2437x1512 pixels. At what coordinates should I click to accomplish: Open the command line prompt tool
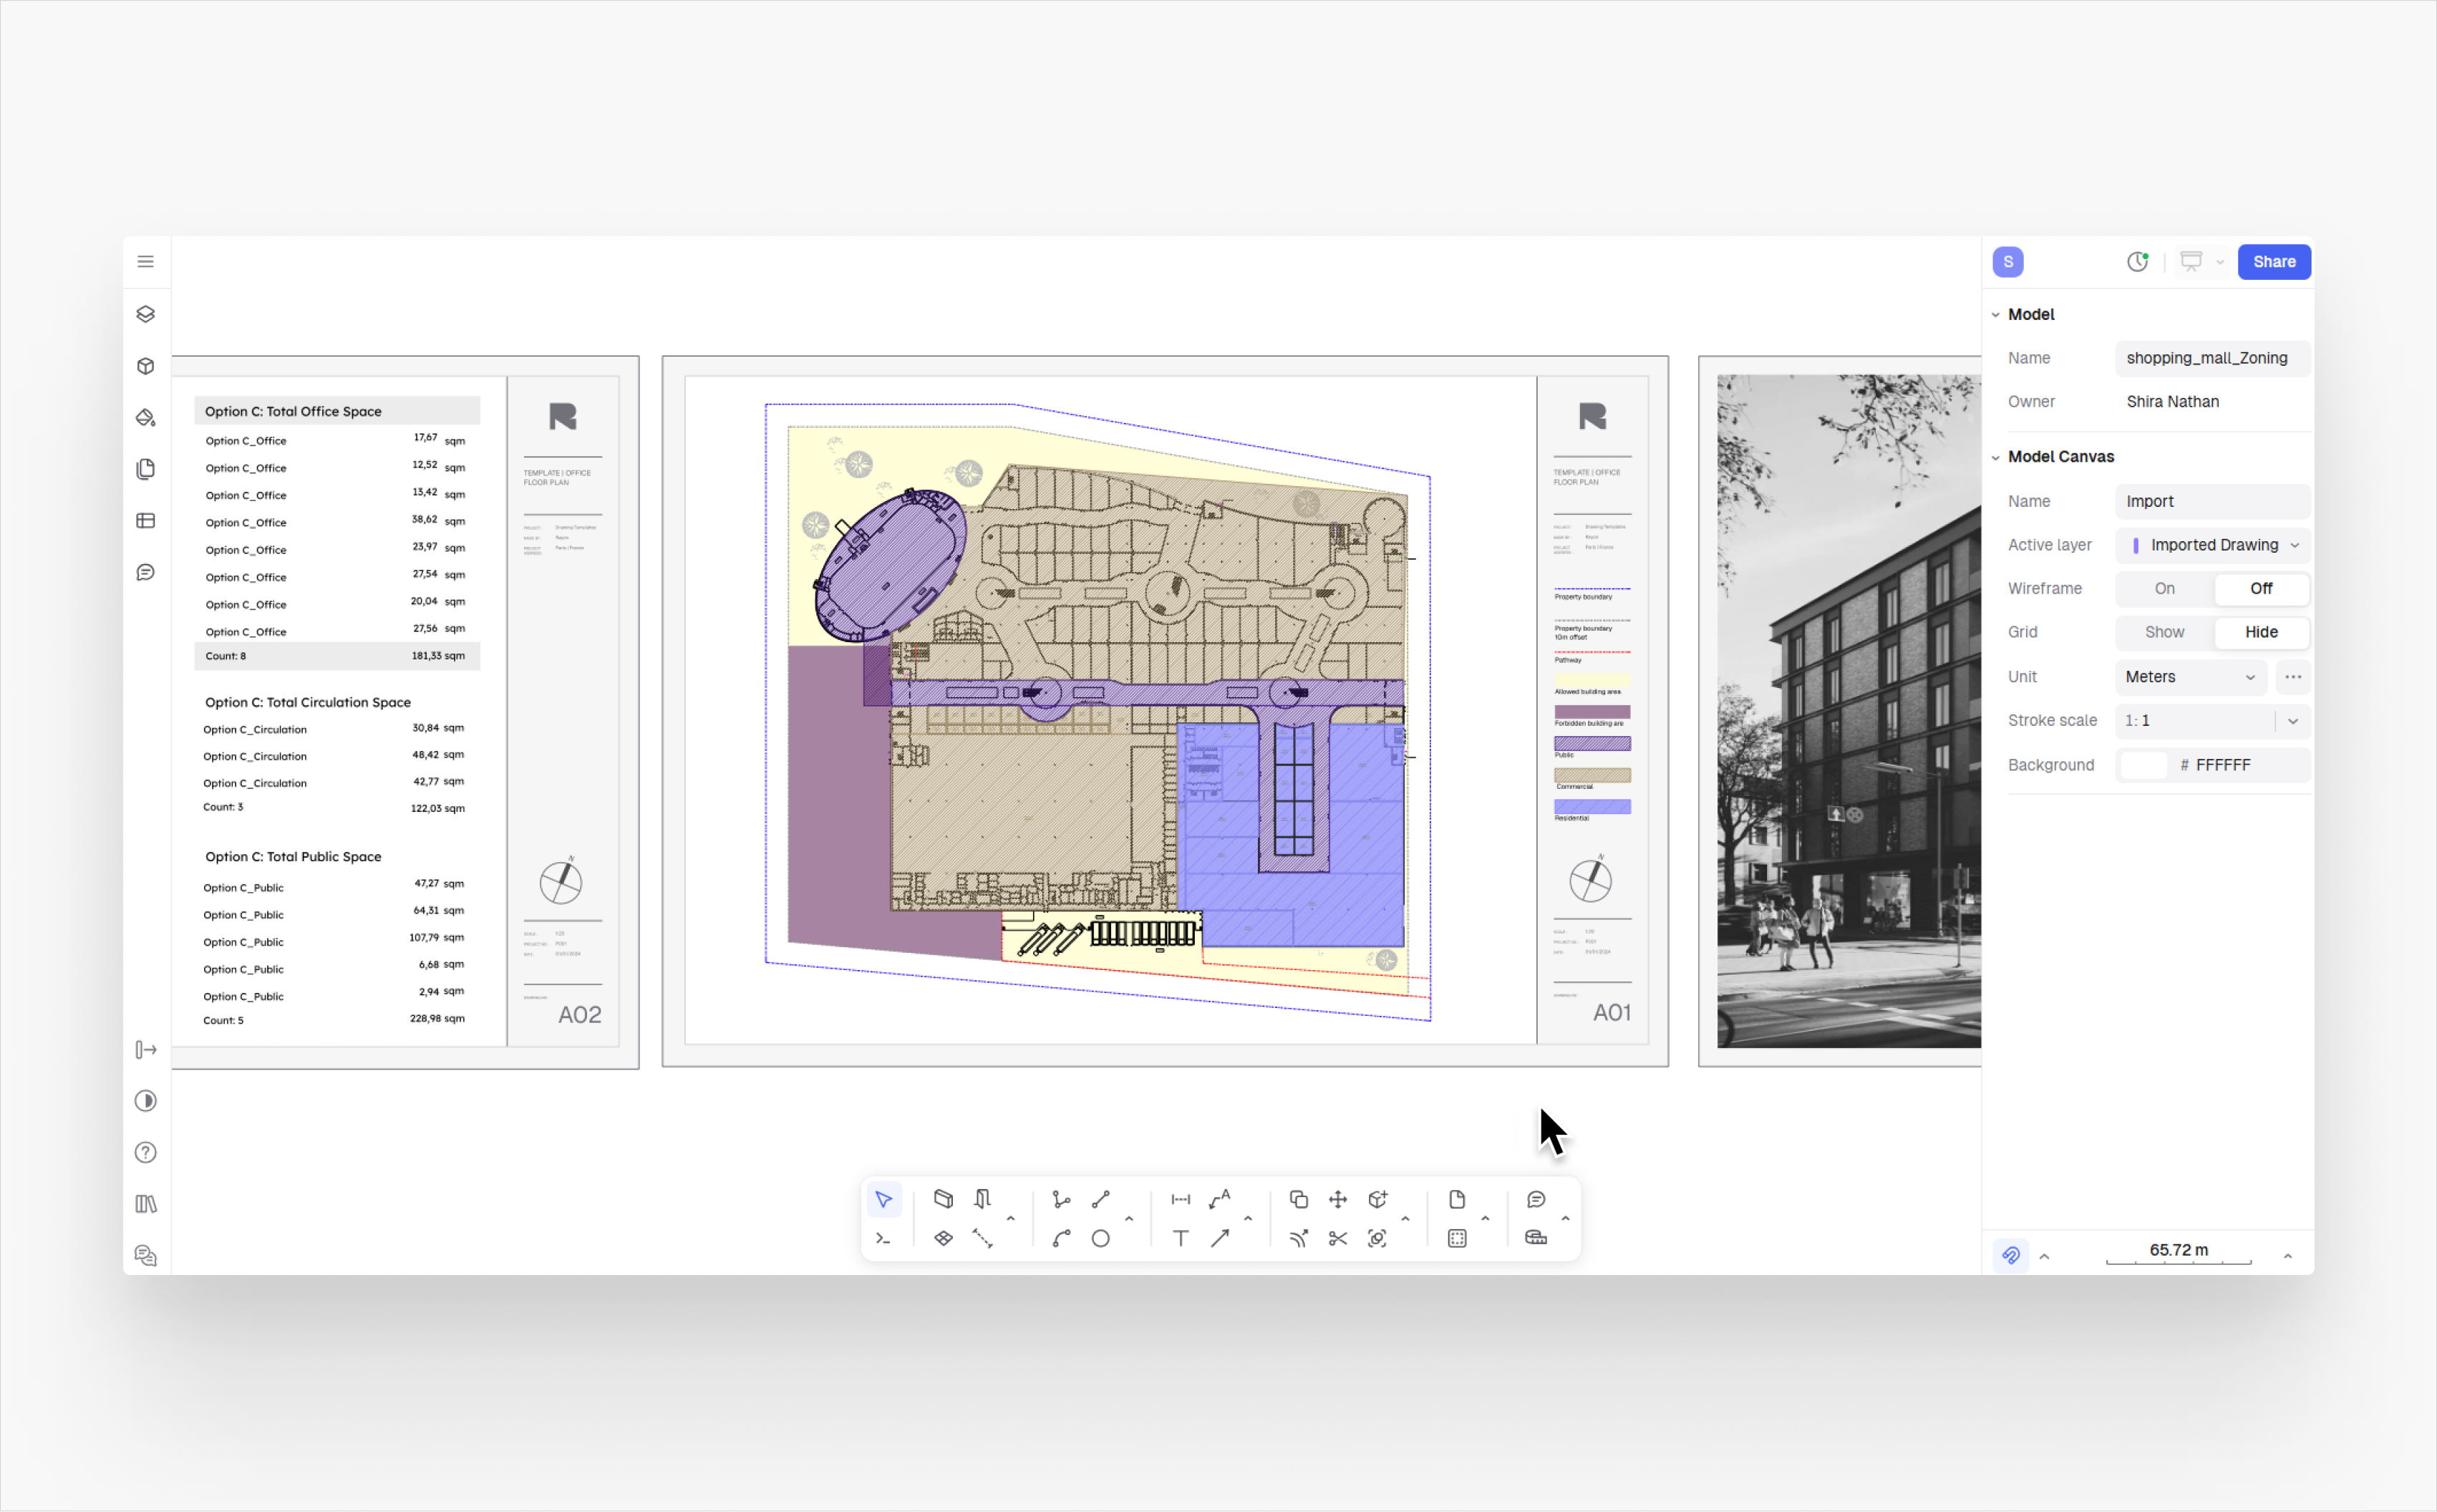point(883,1238)
